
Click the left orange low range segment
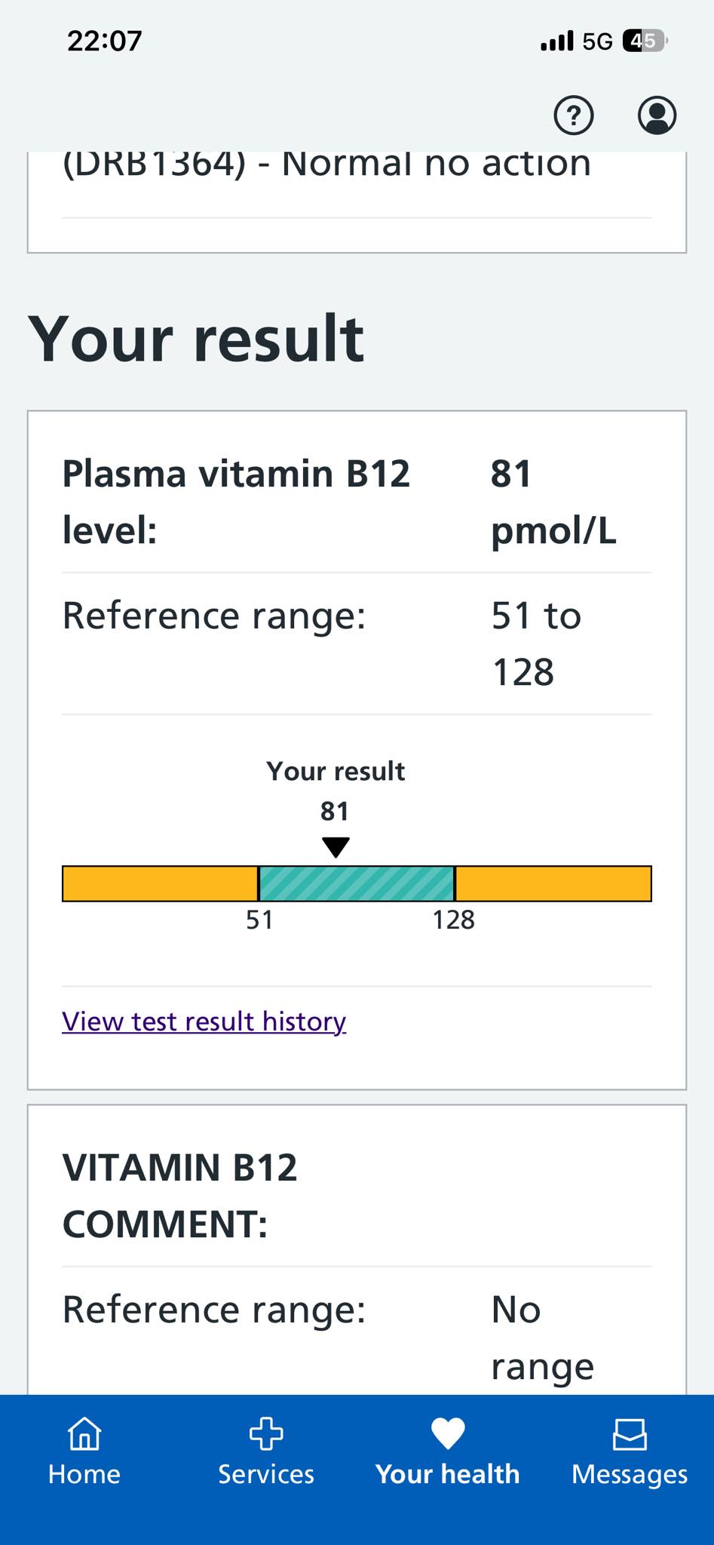click(160, 883)
